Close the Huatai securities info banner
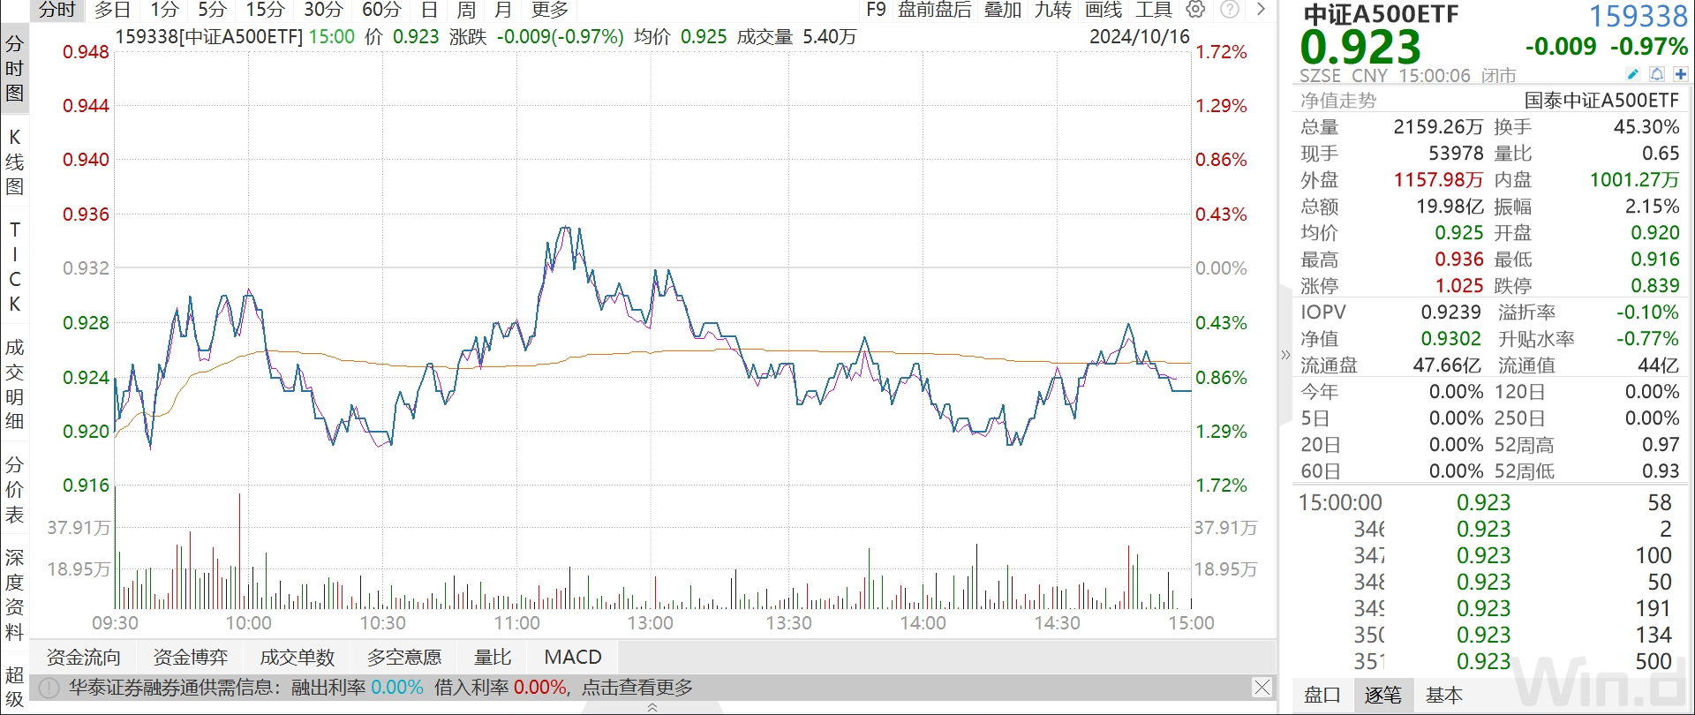 [1262, 687]
